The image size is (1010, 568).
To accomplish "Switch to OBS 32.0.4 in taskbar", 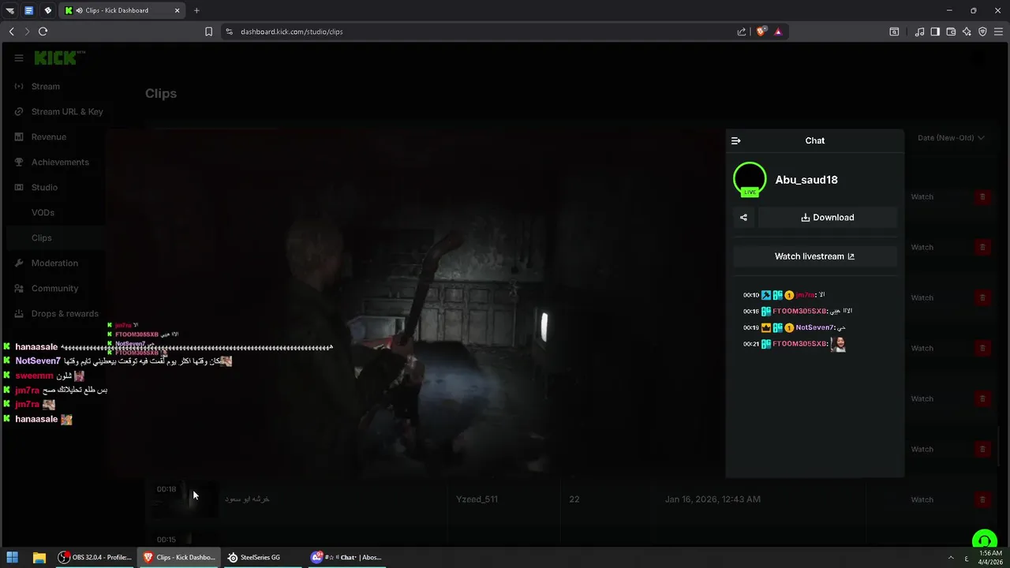I will [95, 557].
